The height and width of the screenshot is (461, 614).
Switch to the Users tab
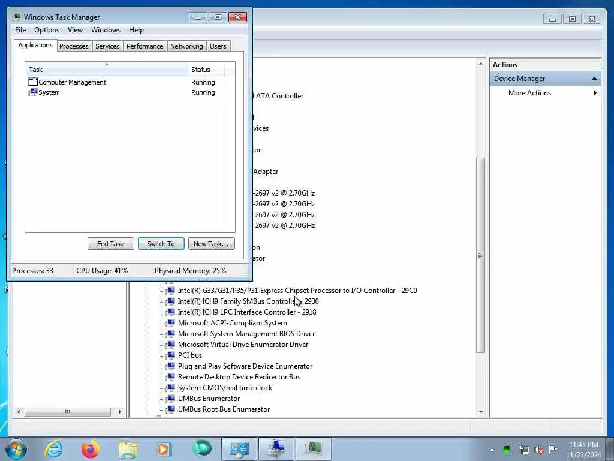coord(218,46)
